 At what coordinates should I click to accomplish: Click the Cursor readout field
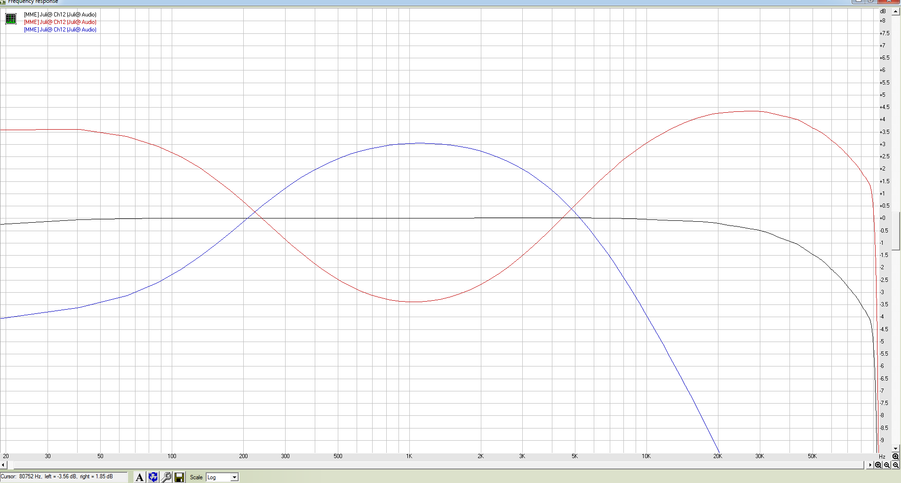(64, 476)
